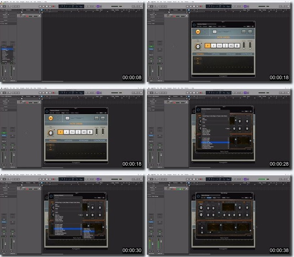
Task: Click Paste in the 00:00:38 Retro Synth header
Action: click(x=219, y=198)
